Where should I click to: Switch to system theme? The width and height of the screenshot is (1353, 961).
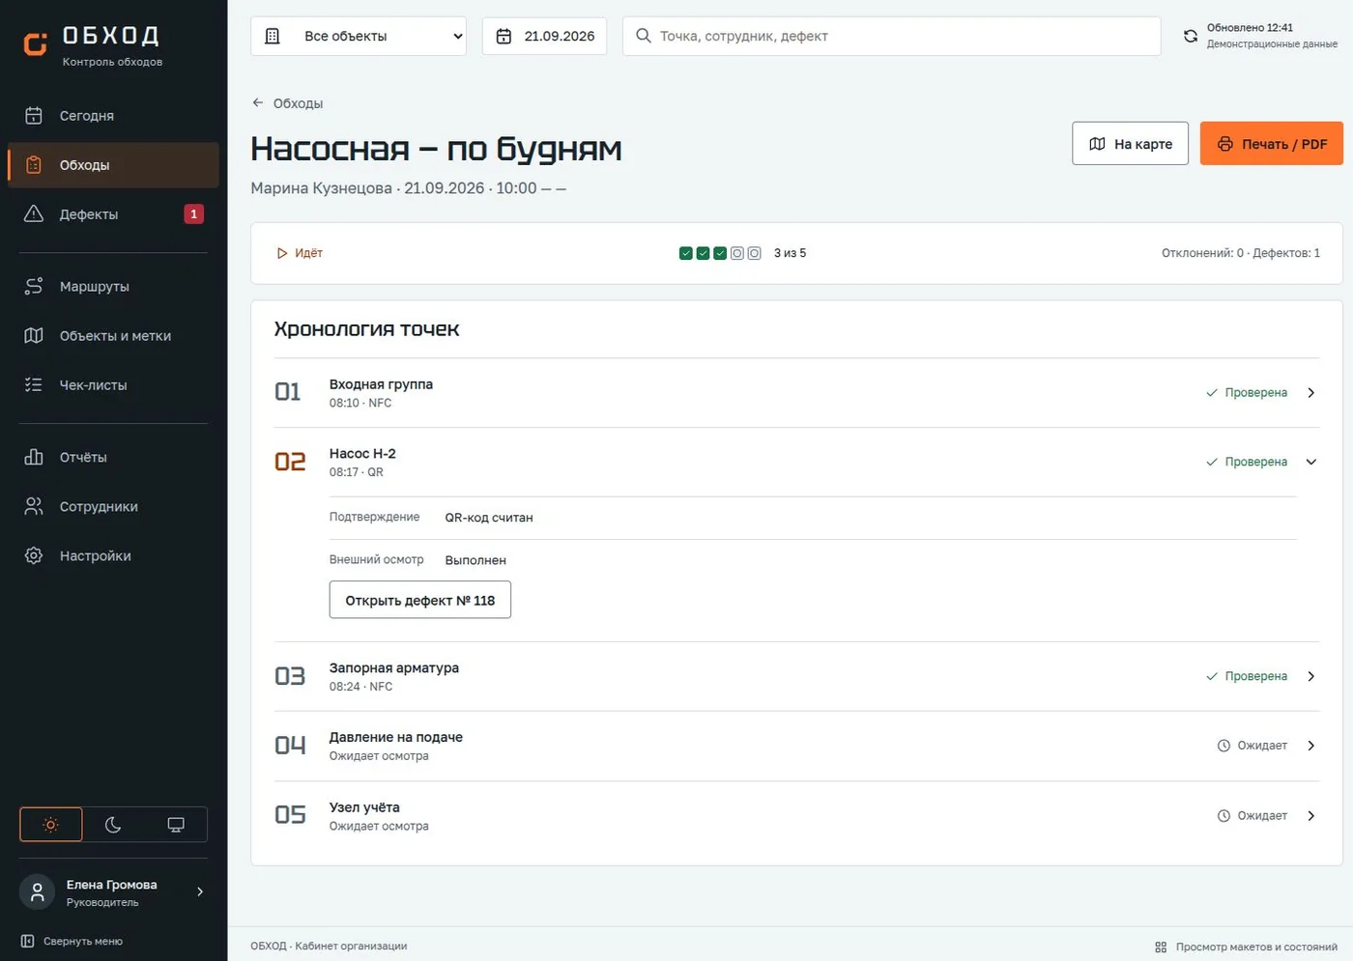coord(176,825)
